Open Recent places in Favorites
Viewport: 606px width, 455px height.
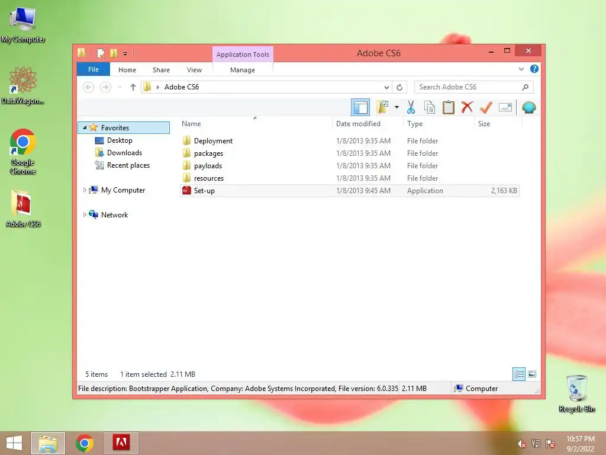[x=128, y=165]
